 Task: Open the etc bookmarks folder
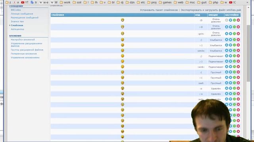(141, 2)
